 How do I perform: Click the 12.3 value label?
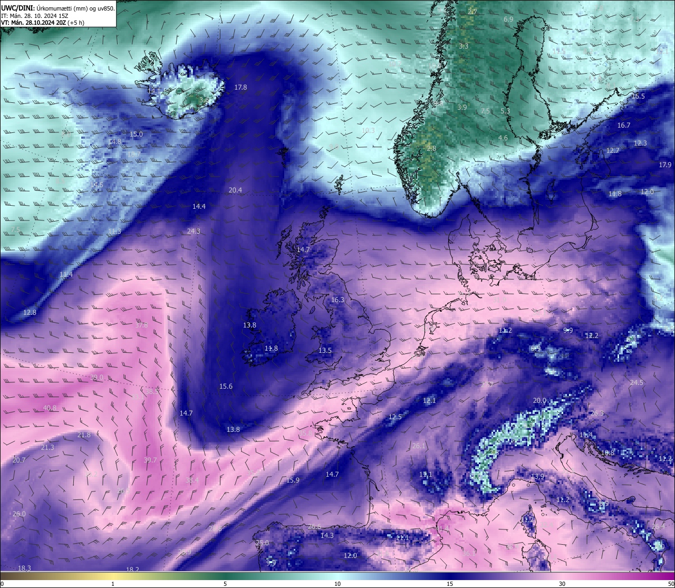pyautogui.click(x=640, y=143)
